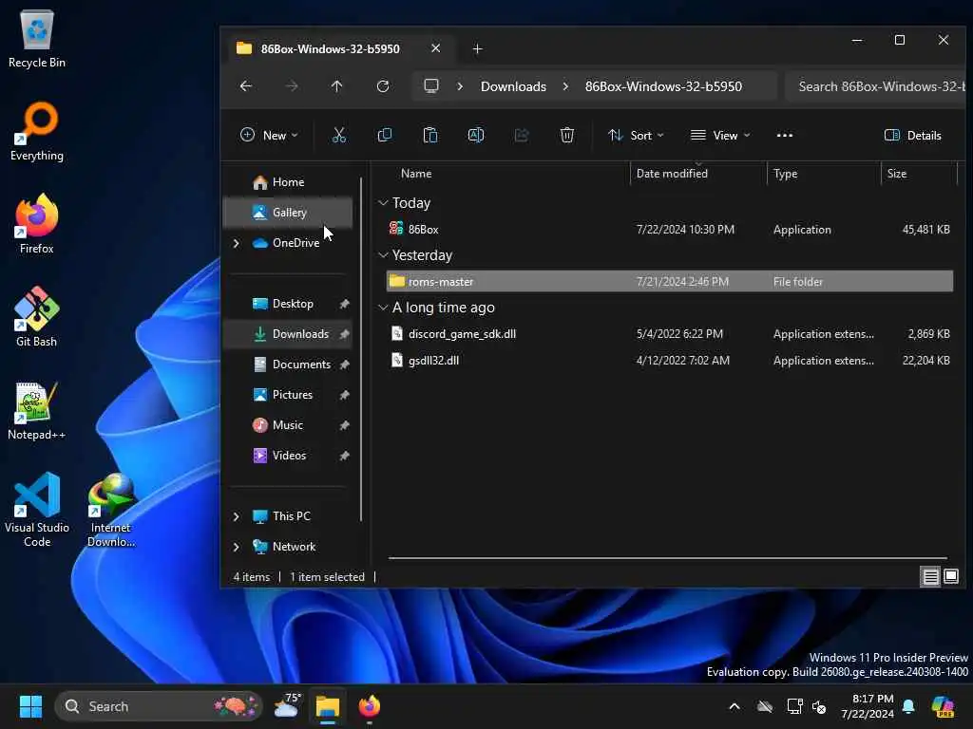The height and width of the screenshot is (729, 973).
Task: Expand Network in navigation pane
Action: coord(237,547)
